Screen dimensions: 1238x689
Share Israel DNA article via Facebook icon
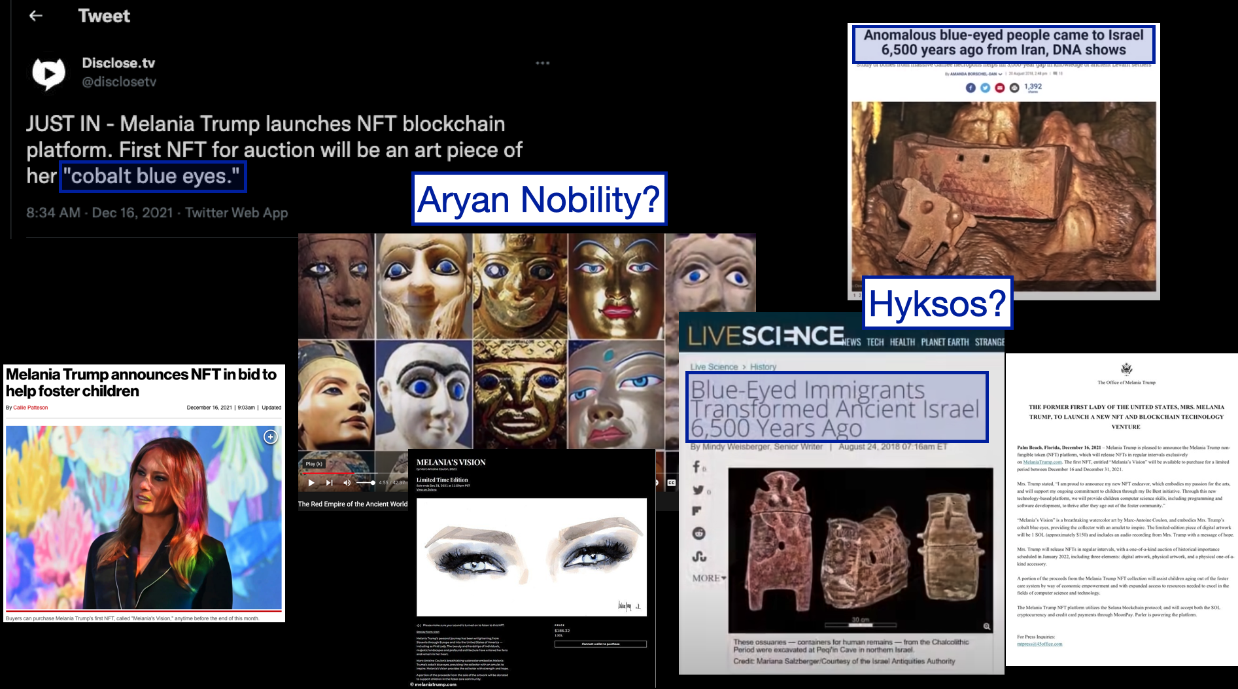tap(971, 88)
